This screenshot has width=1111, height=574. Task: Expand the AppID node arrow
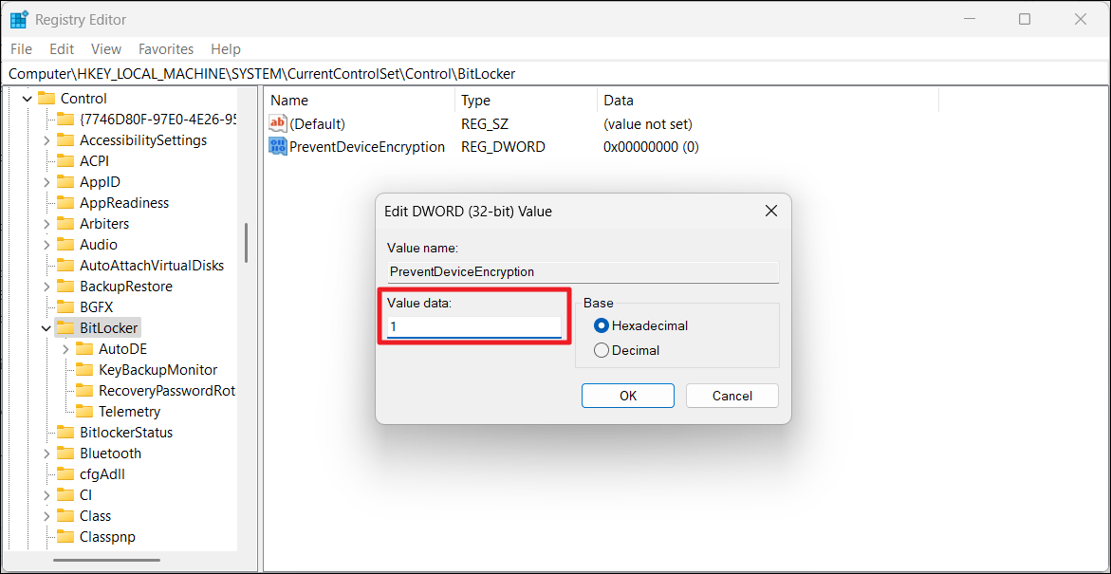[x=46, y=182]
